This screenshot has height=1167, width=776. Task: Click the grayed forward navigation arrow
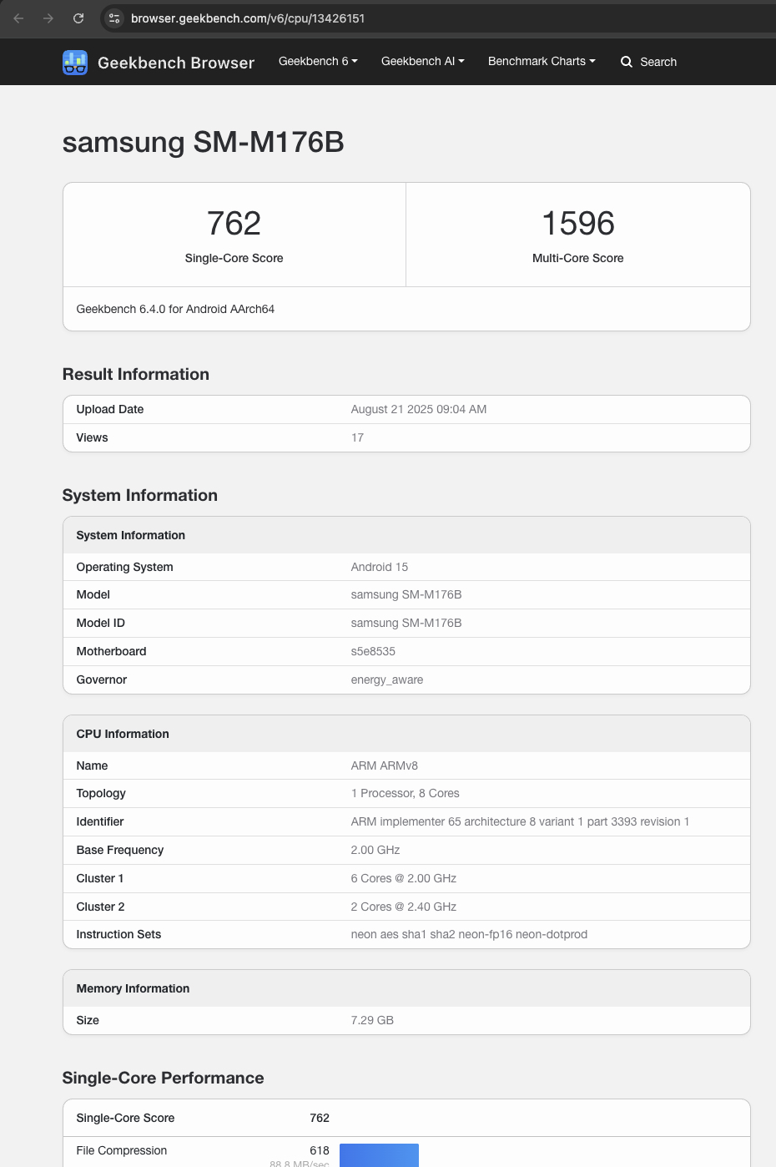click(48, 18)
